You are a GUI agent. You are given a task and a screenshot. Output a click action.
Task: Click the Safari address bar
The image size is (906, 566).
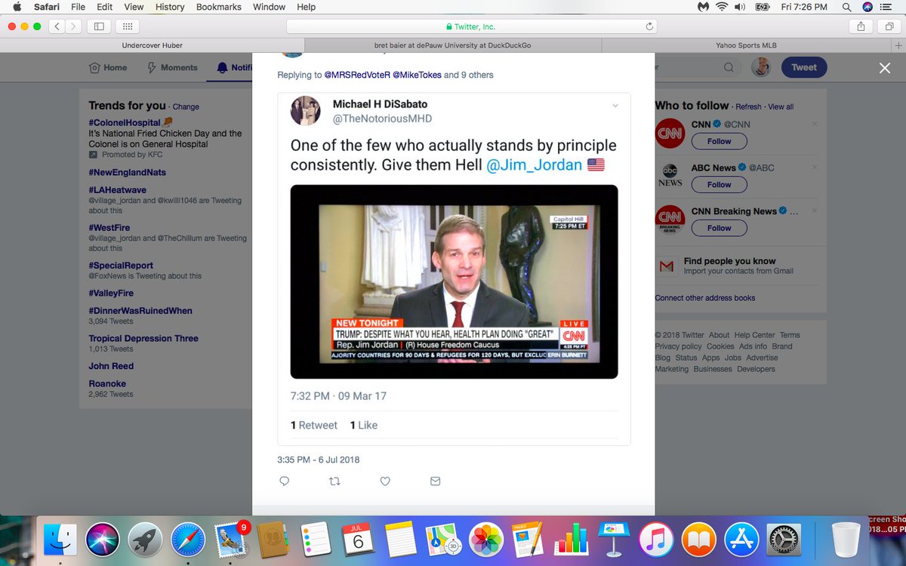[472, 26]
